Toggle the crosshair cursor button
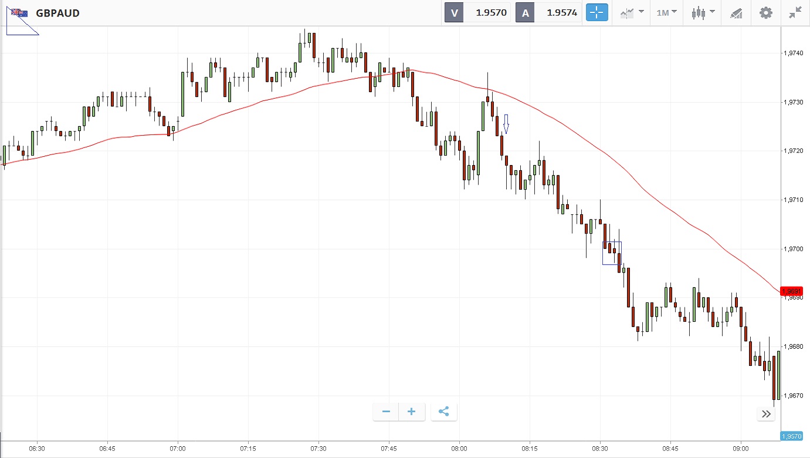The width and height of the screenshot is (810, 458). click(x=597, y=12)
